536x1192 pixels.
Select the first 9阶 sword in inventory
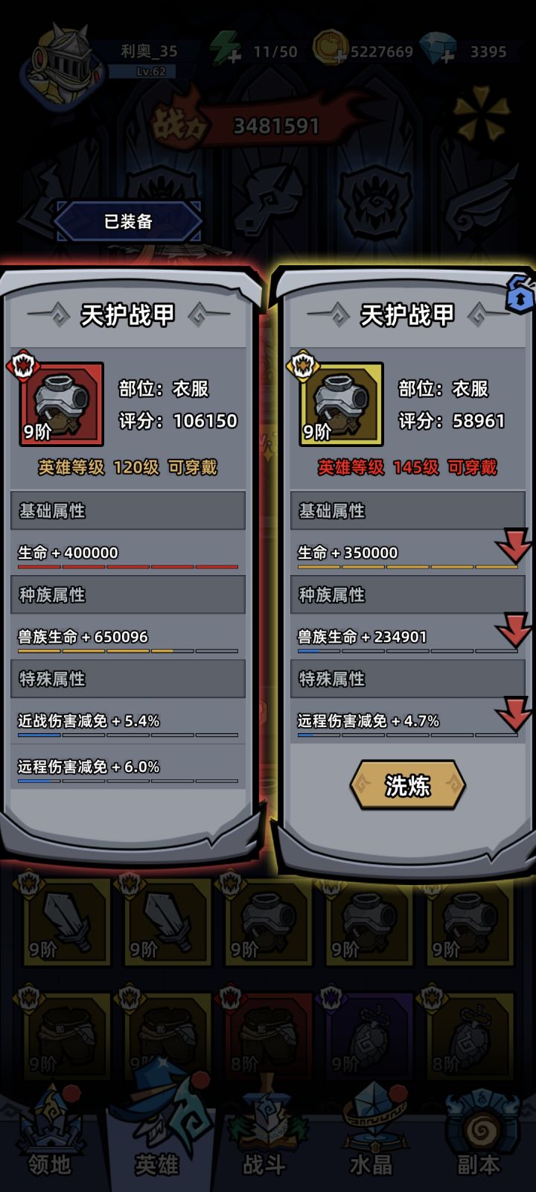[67, 922]
